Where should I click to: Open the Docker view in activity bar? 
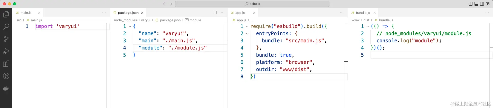pos(6,89)
